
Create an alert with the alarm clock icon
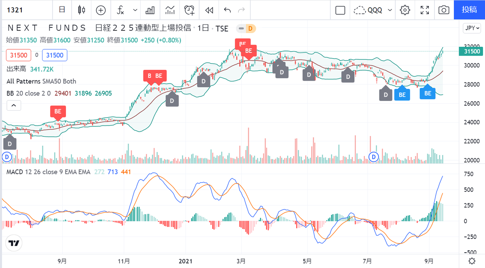[189, 10]
